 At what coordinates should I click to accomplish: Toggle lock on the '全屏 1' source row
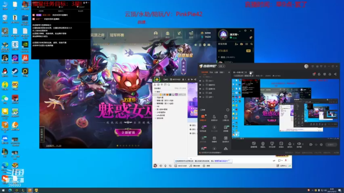tap(203, 97)
